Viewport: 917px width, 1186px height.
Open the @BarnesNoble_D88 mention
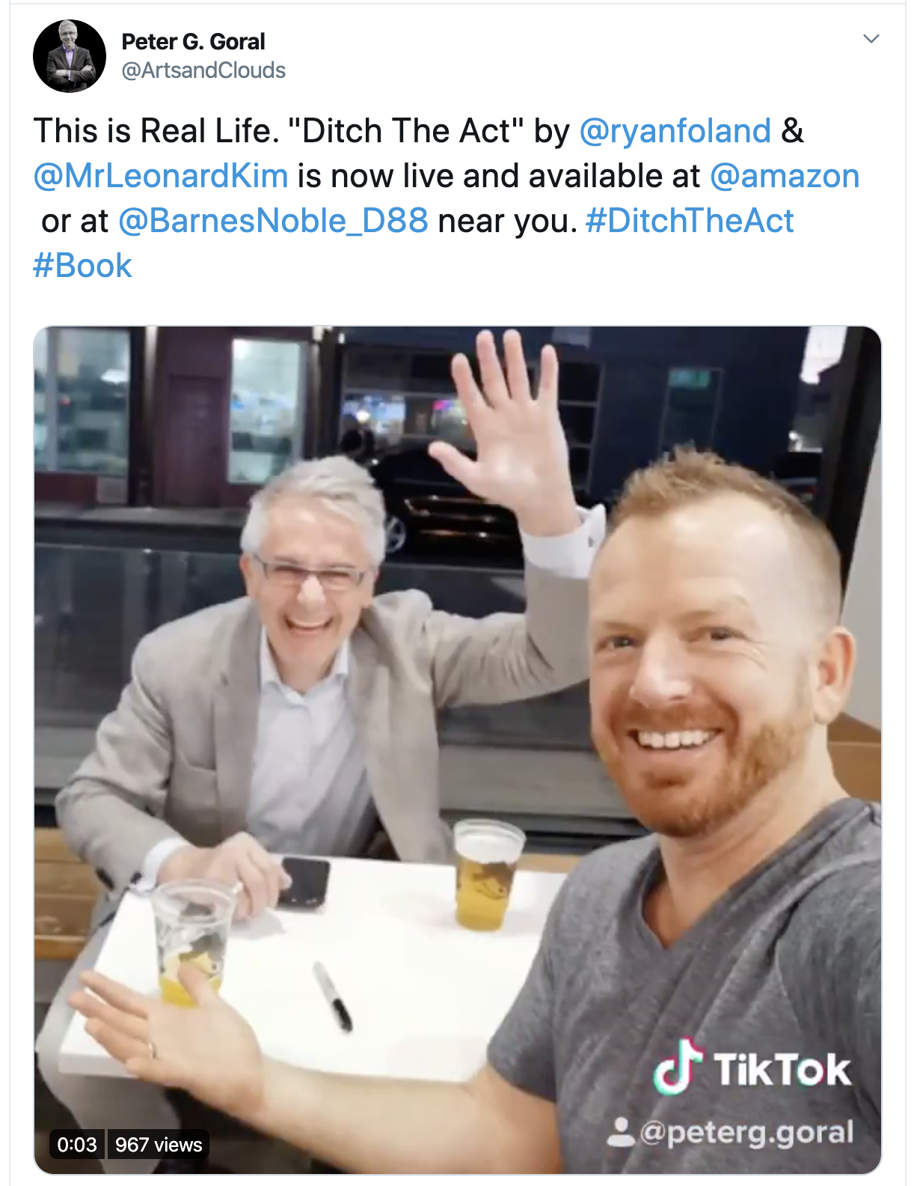274,221
